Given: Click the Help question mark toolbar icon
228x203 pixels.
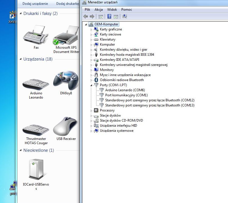Looking at the screenshot, I should pos(109,16).
